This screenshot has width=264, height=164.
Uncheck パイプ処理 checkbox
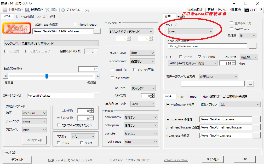pos(199,57)
